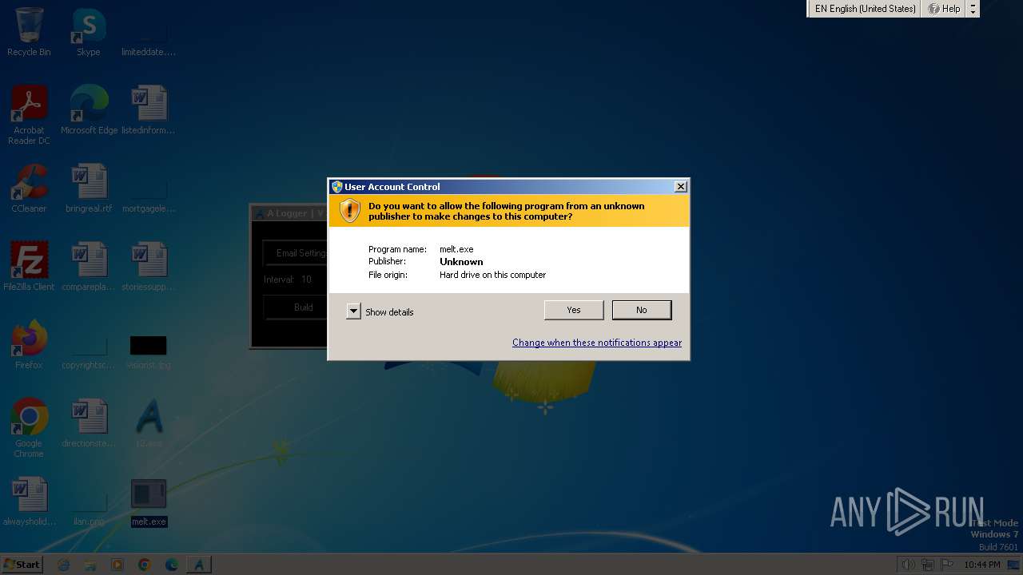Click the Show desktop button
This screenshot has height=575, width=1023.
pos(1013,565)
